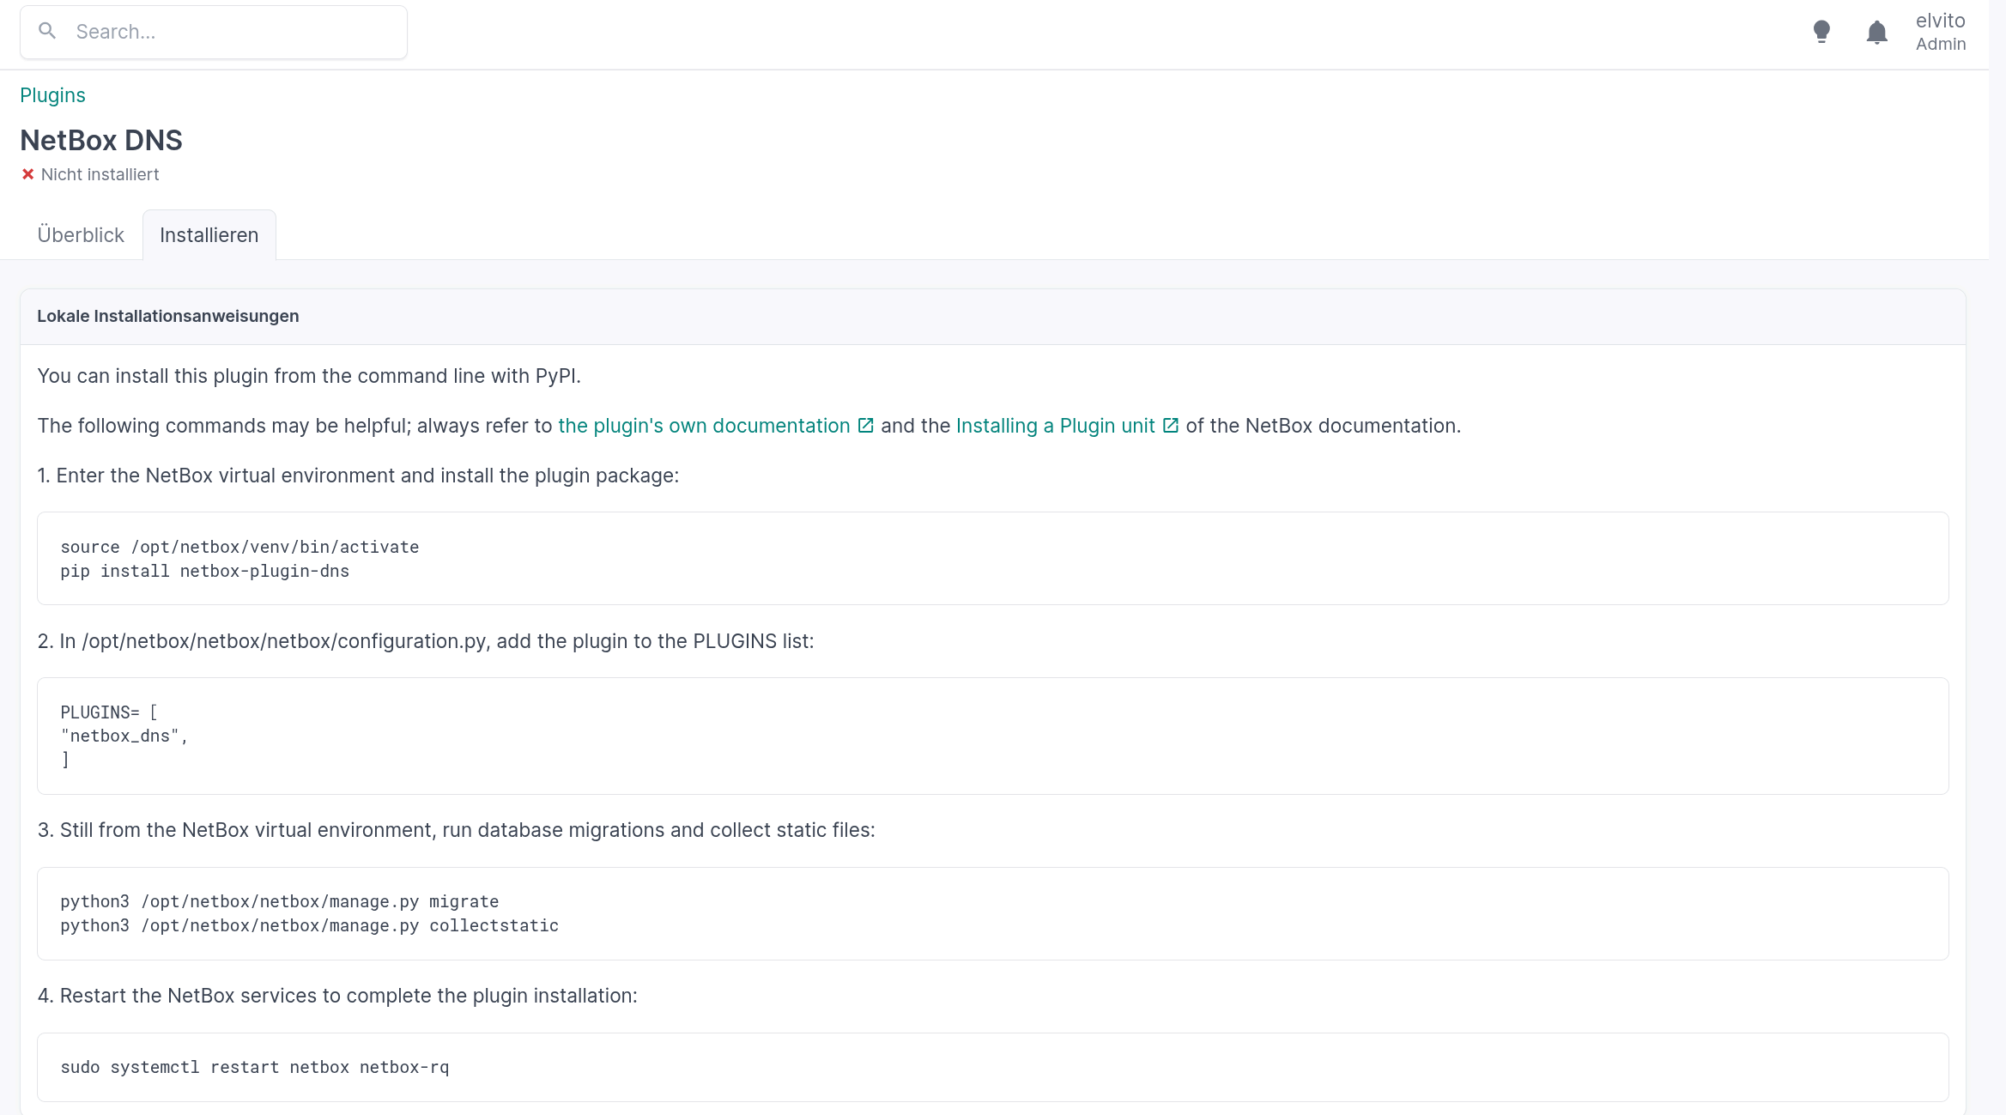
Task: Click Lokale Installationsanweisungen card header
Action: 993,317
